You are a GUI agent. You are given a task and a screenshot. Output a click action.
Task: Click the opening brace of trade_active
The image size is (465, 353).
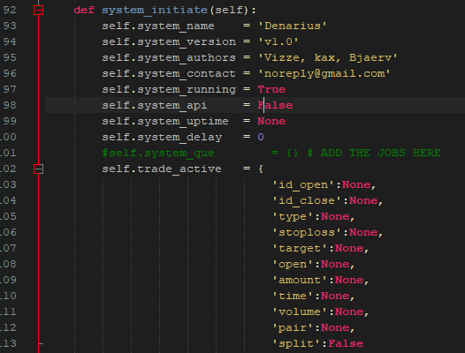click(261, 169)
